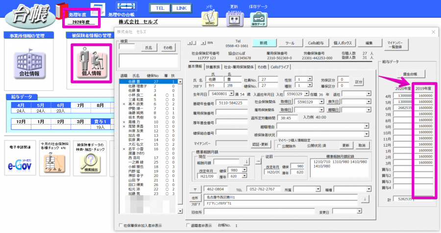This screenshot has width=441, height=233.
Task: Click the TEL number input field
Action: 264,189
